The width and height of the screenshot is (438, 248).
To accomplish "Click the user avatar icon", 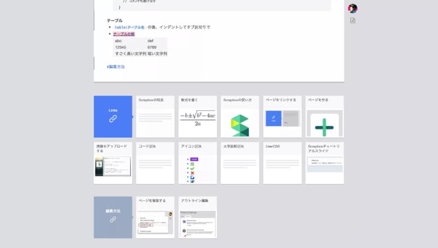I will (x=353, y=8).
